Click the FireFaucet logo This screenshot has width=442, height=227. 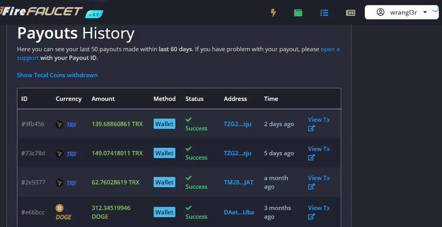coord(41,11)
